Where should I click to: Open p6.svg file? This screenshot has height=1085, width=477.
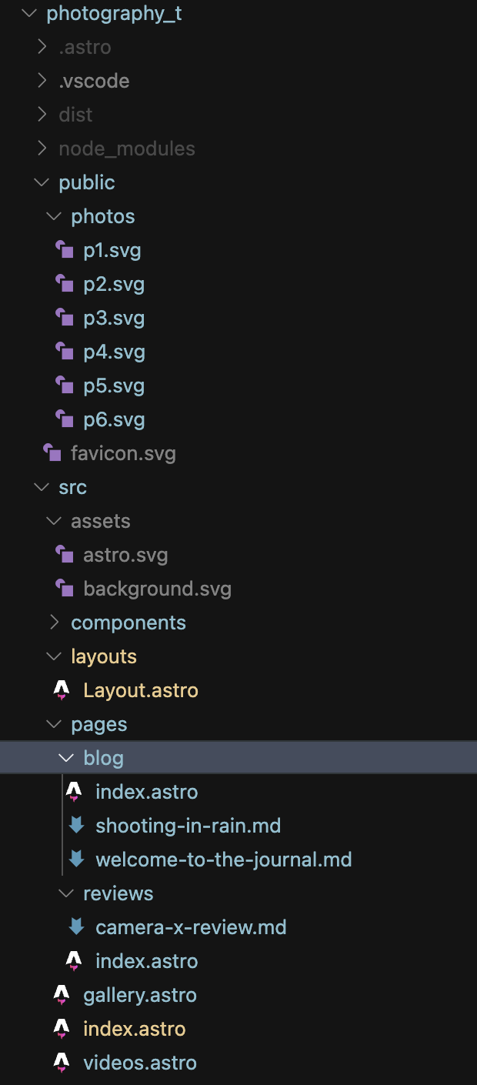pos(114,419)
